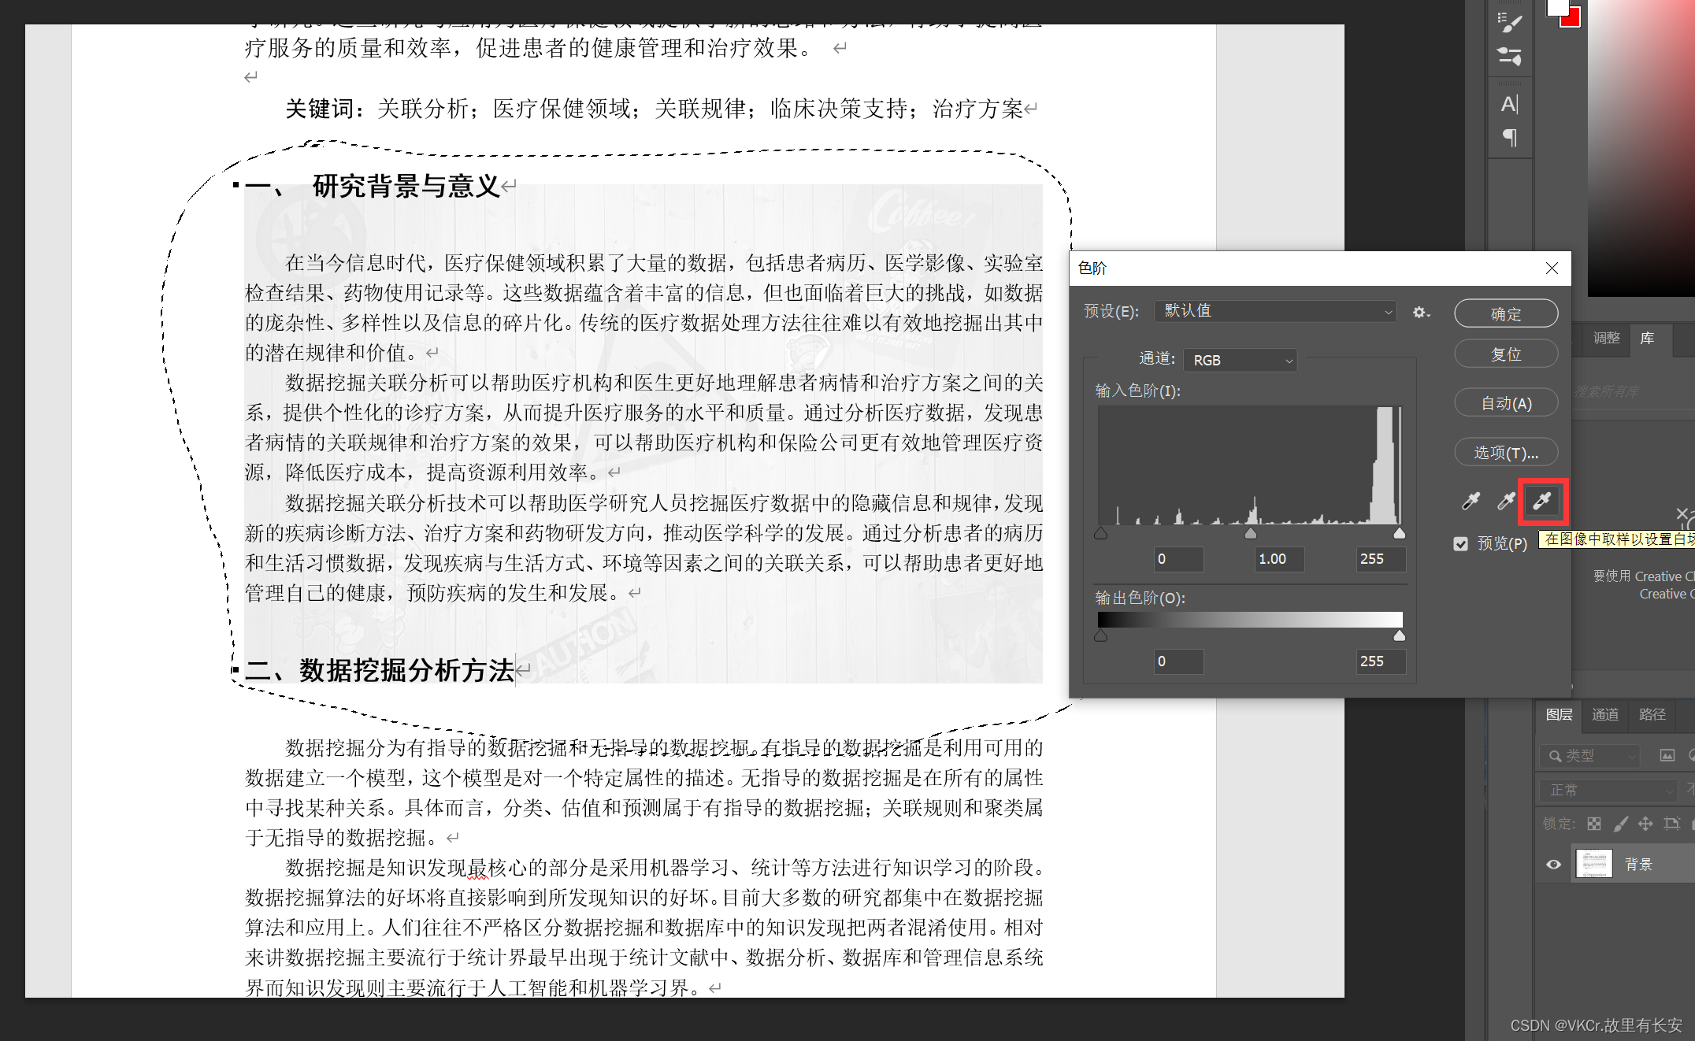Select the gray point eyedropper

(x=1506, y=501)
